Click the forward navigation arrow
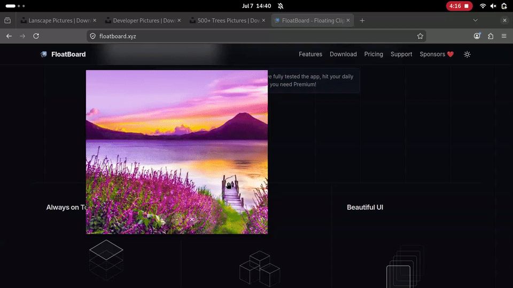This screenshot has height=288, width=513. [x=22, y=36]
